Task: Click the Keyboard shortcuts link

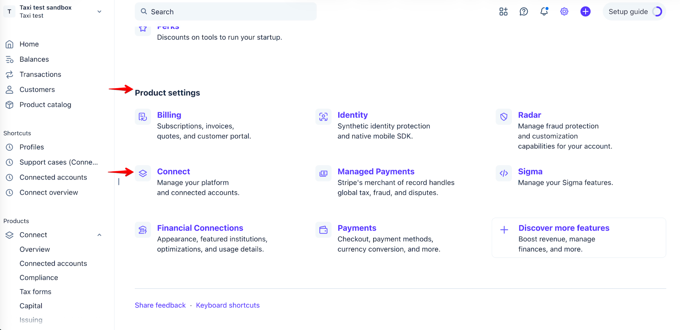Action: (228, 305)
